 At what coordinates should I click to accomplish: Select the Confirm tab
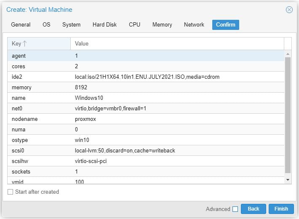[x=225, y=25]
